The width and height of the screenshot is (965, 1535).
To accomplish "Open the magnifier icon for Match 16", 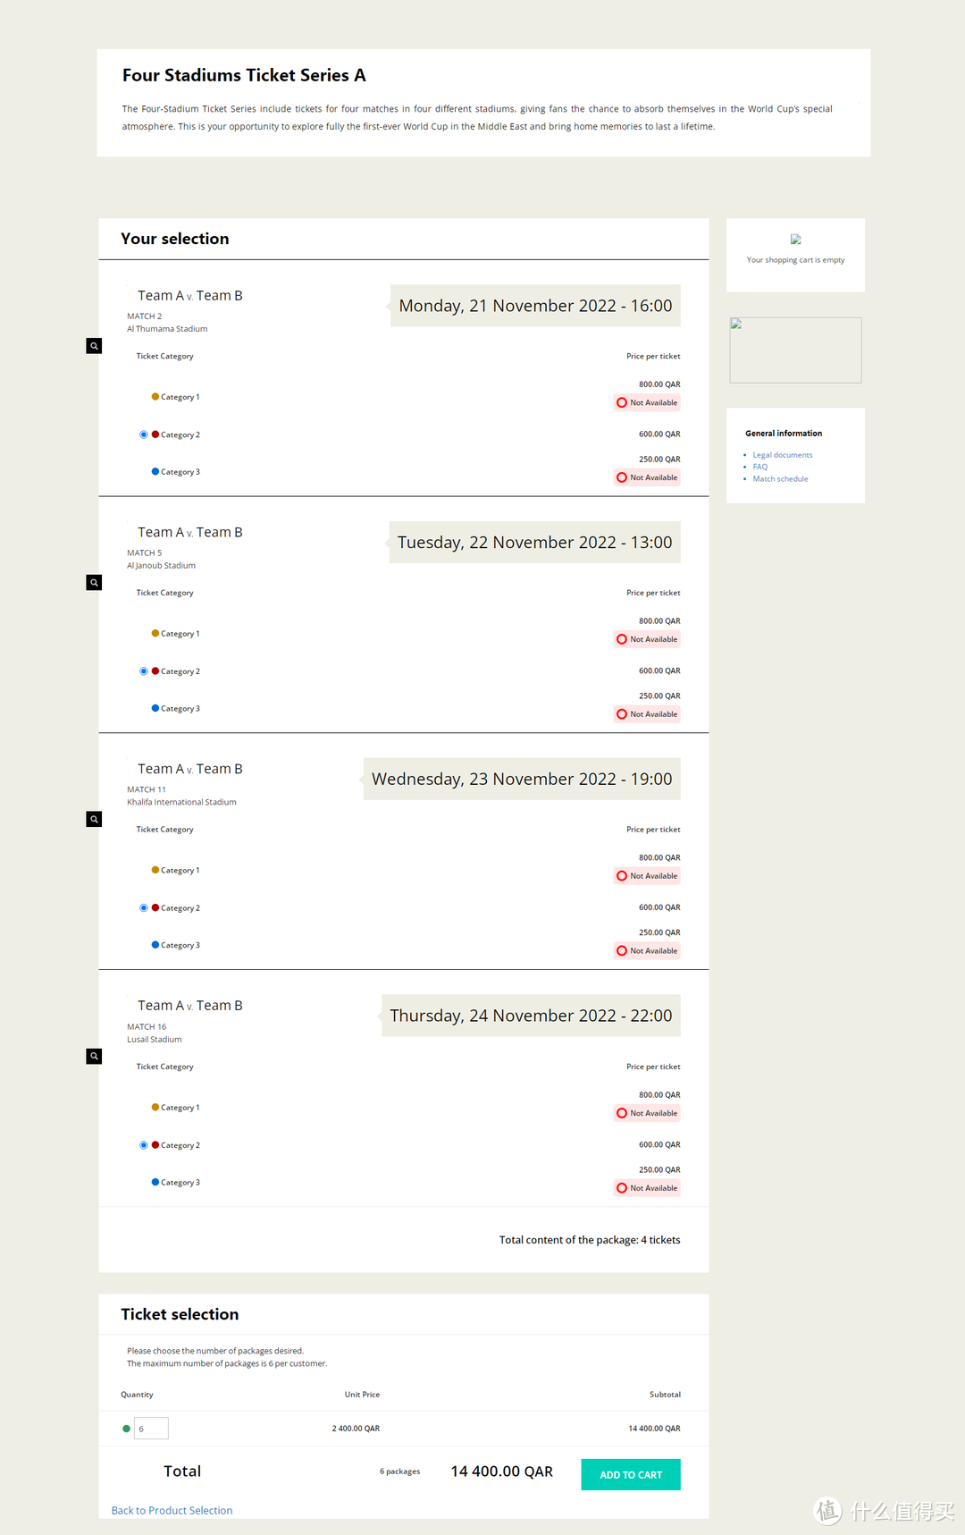I will (x=94, y=1056).
